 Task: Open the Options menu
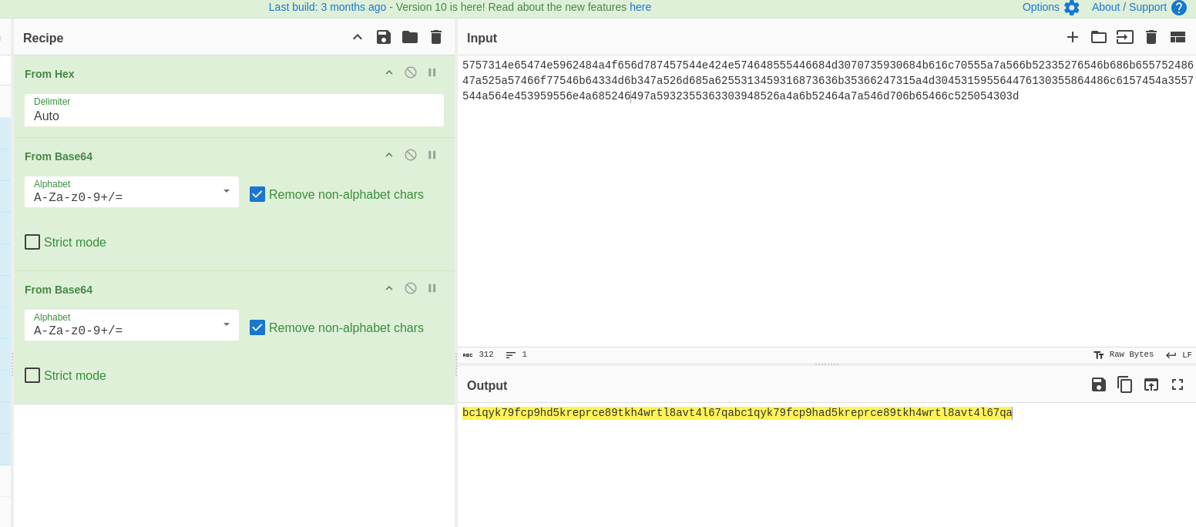coord(1050,7)
